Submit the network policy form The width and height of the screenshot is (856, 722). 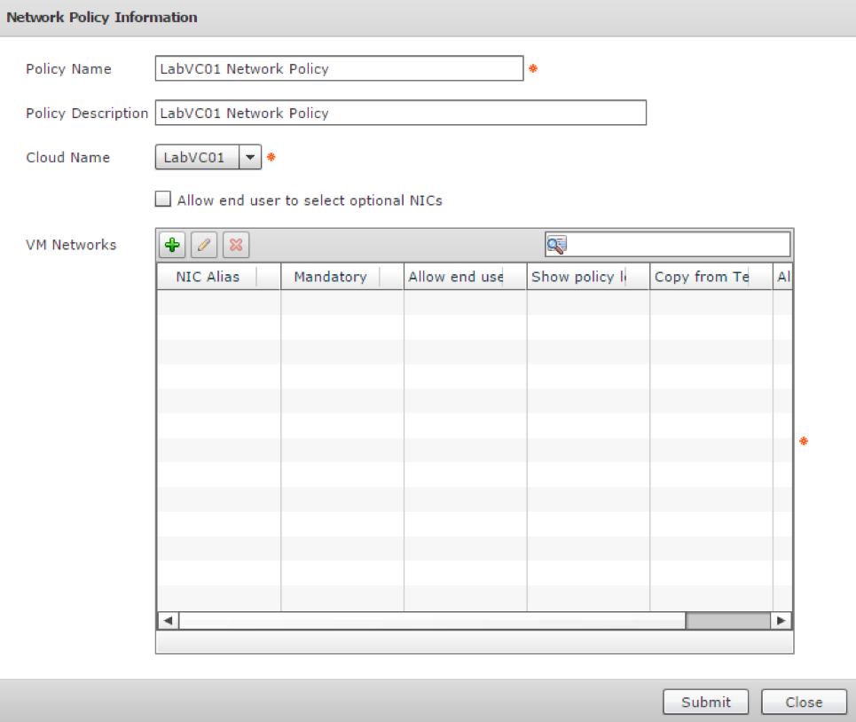coord(705,702)
